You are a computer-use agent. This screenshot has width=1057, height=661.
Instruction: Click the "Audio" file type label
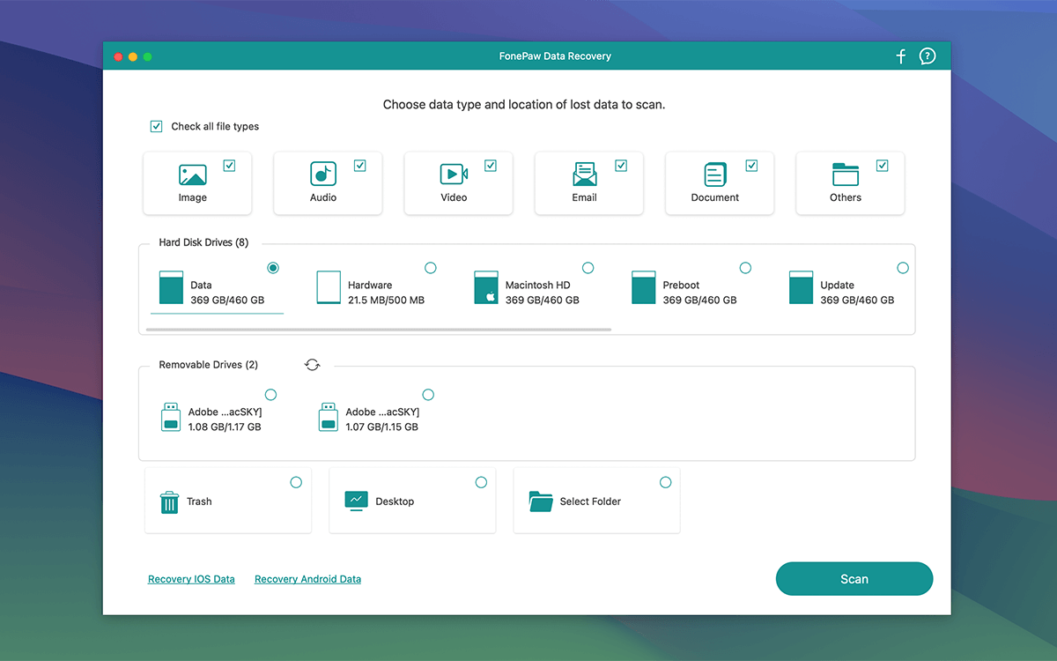[323, 197]
